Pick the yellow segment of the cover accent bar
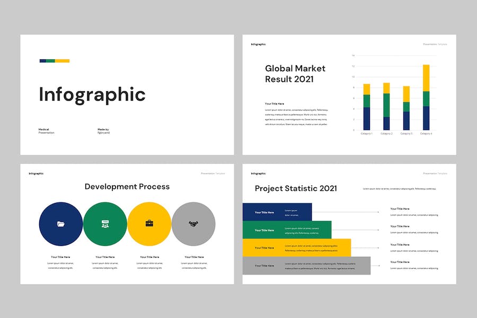477x318 pixels. click(63, 61)
